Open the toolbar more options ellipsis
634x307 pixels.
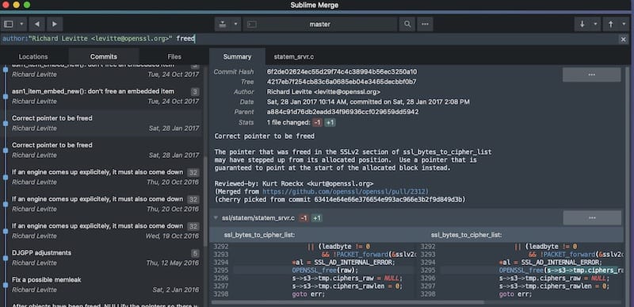425,25
